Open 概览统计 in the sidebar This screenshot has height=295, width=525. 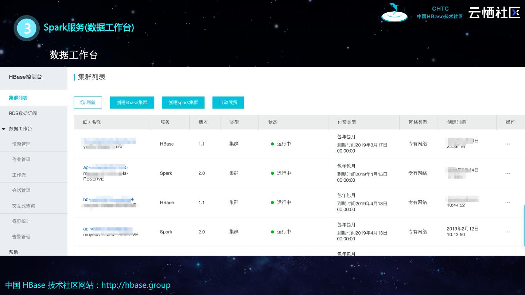tap(21, 221)
